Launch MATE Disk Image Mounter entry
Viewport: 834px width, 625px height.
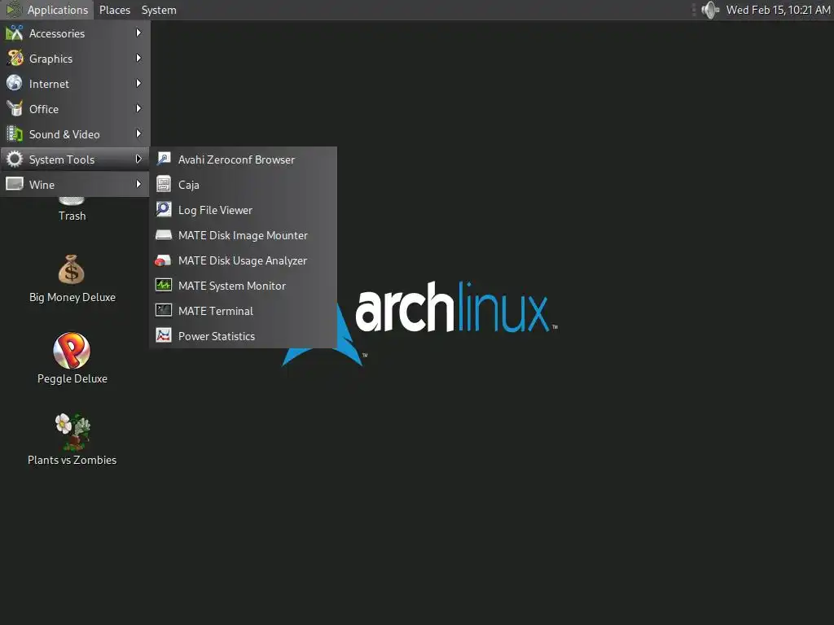(244, 235)
